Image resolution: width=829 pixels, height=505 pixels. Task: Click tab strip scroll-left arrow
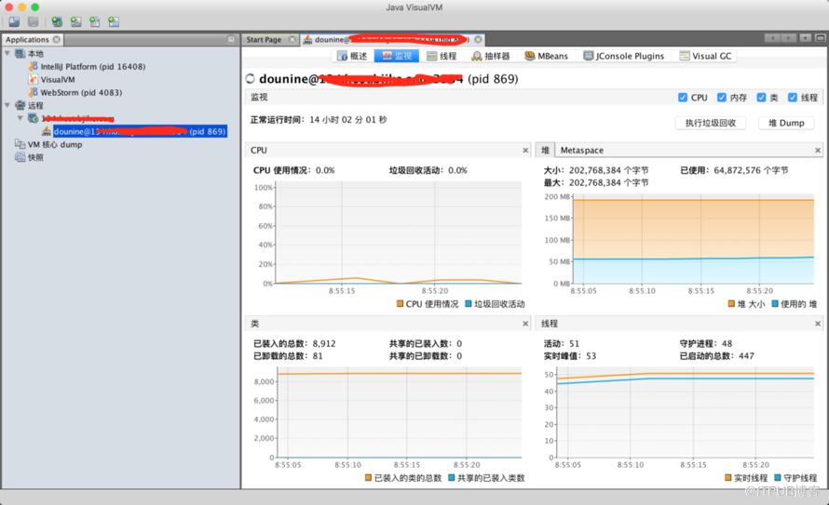(x=772, y=38)
